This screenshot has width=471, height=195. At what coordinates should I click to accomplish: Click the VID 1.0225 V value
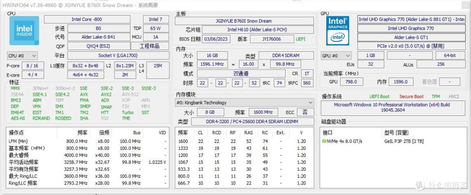pos(157,162)
